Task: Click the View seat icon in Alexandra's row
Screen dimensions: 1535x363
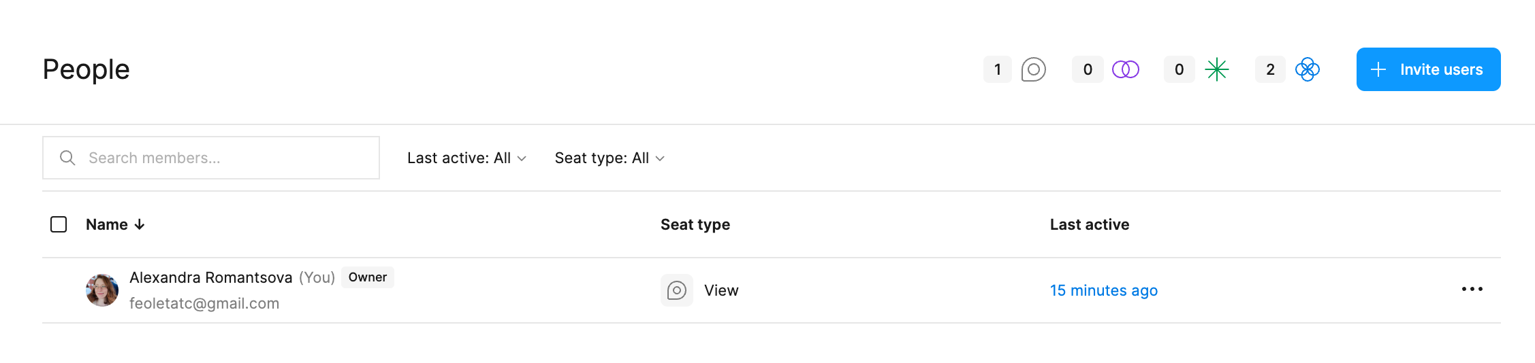Action: pos(676,290)
